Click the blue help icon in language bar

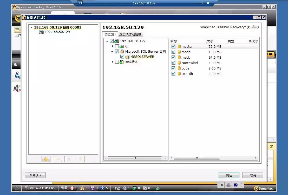point(236,185)
